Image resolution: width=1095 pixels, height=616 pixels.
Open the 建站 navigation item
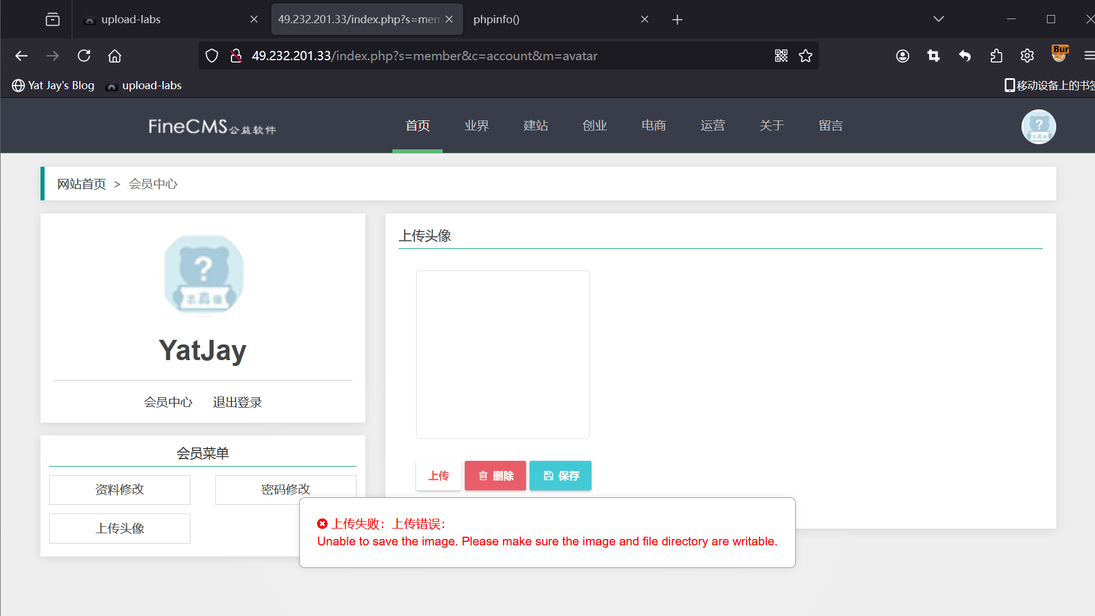[x=535, y=125]
